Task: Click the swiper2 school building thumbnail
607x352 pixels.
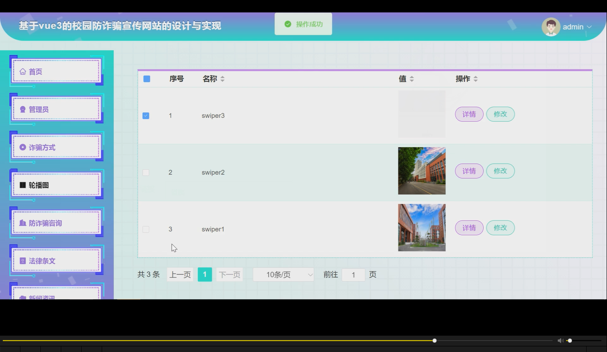Action: point(422,171)
